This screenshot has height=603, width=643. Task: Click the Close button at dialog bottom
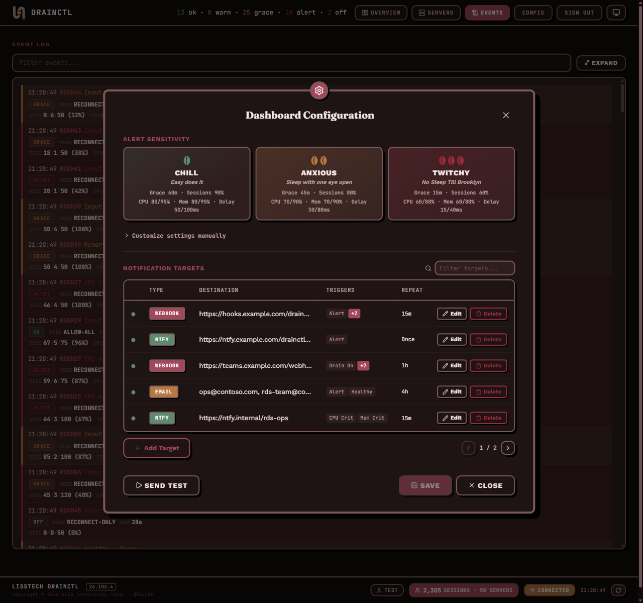pyautogui.click(x=485, y=485)
